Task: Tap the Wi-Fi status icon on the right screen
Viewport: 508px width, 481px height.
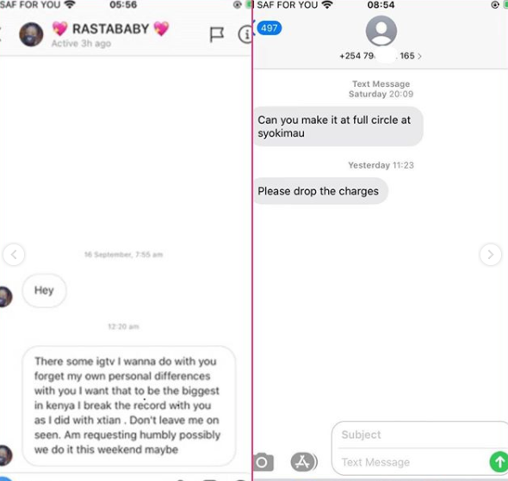Action: [327, 4]
